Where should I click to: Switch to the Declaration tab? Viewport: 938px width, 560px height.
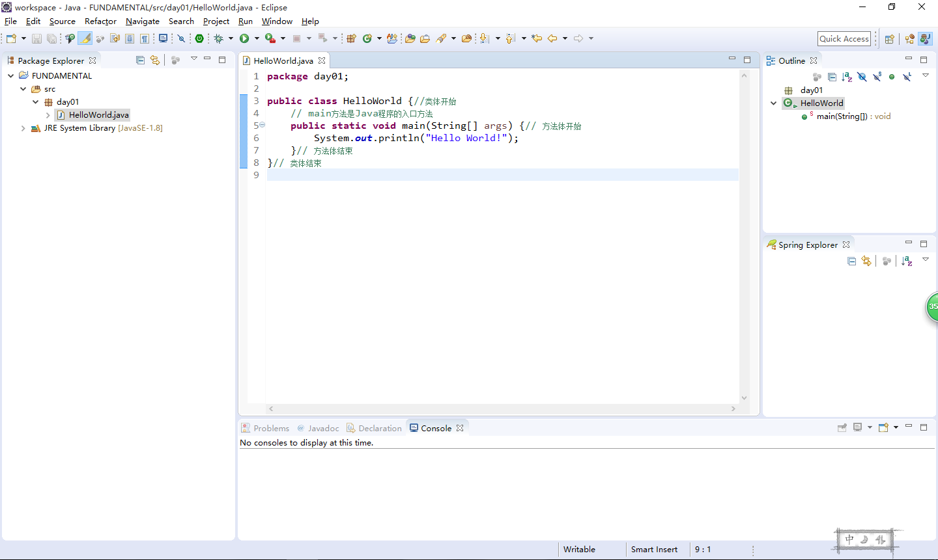(x=374, y=428)
